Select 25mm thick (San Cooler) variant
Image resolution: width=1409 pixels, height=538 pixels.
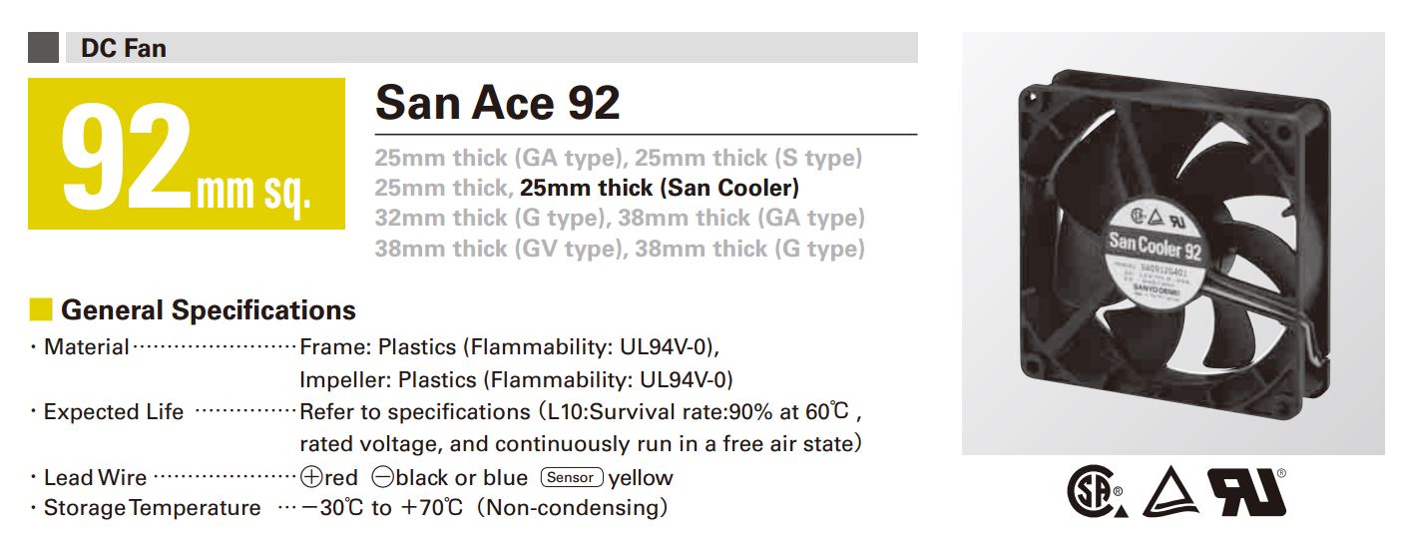pyautogui.click(x=660, y=188)
